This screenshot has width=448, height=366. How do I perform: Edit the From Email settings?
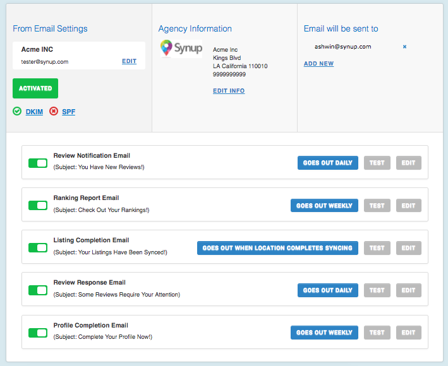coord(129,61)
